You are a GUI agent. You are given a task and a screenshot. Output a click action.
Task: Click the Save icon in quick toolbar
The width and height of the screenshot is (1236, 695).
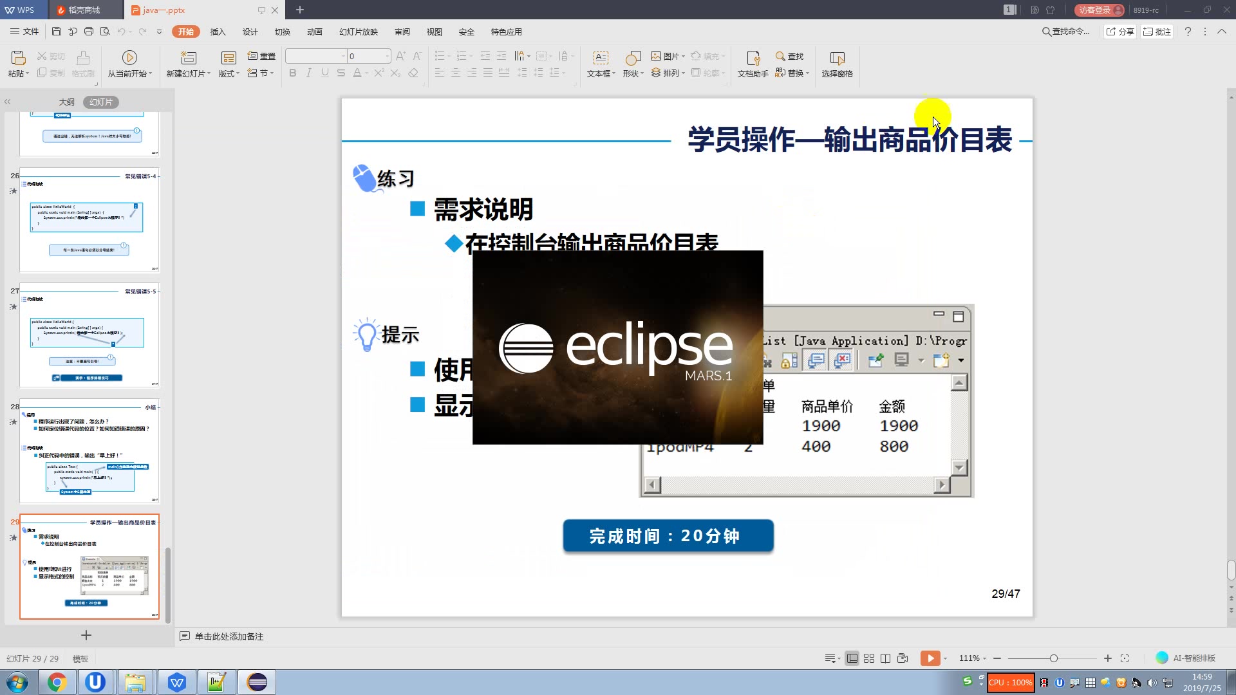coord(57,32)
